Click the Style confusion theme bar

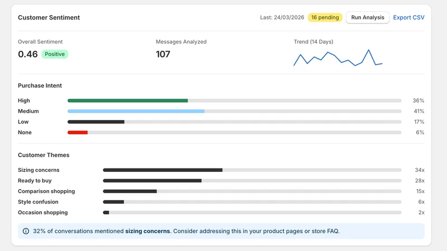tap(252, 202)
